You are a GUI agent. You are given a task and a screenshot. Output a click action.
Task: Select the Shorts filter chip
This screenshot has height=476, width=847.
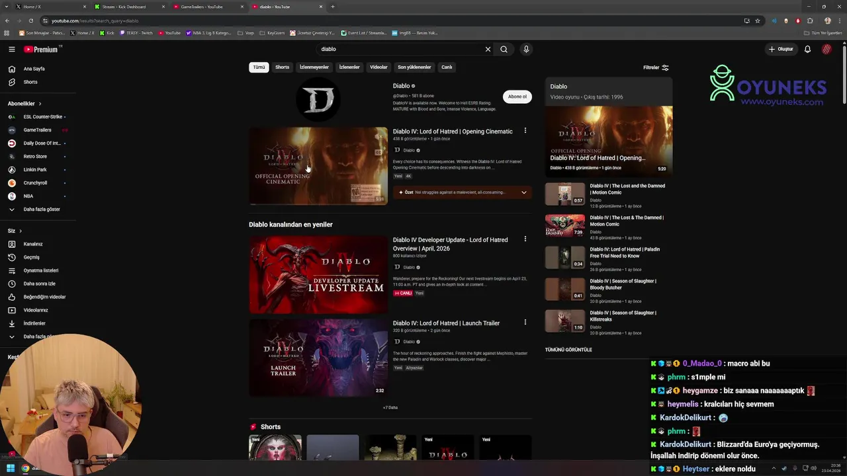tap(283, 67)
